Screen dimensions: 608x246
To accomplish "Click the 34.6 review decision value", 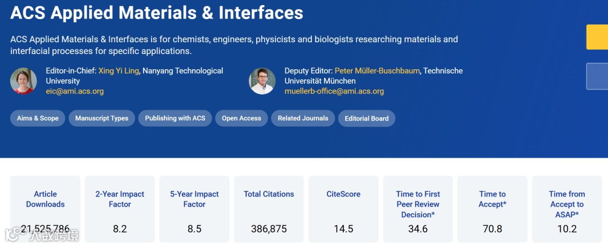I will [x=418, y=229].
